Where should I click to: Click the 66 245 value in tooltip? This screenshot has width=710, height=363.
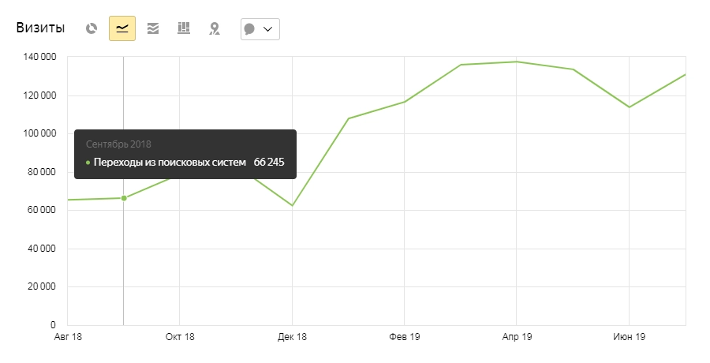pos(269,163)
